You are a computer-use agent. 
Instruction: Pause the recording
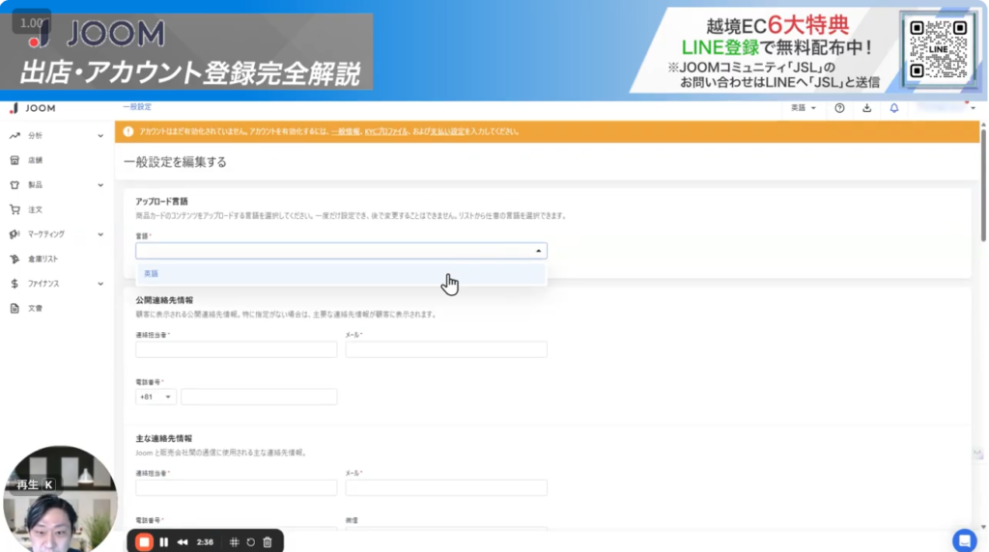click(163, 541)
